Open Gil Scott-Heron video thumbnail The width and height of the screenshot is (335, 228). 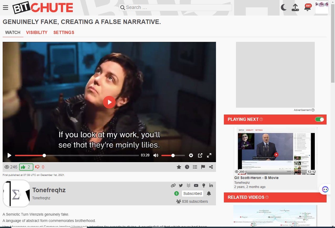point(275,151)
